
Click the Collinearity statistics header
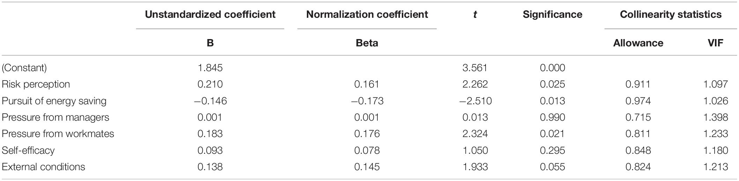click(671, 14)
